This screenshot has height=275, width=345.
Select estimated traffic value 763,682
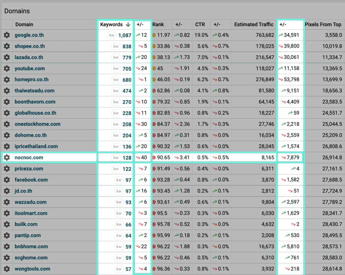(265, 35)
